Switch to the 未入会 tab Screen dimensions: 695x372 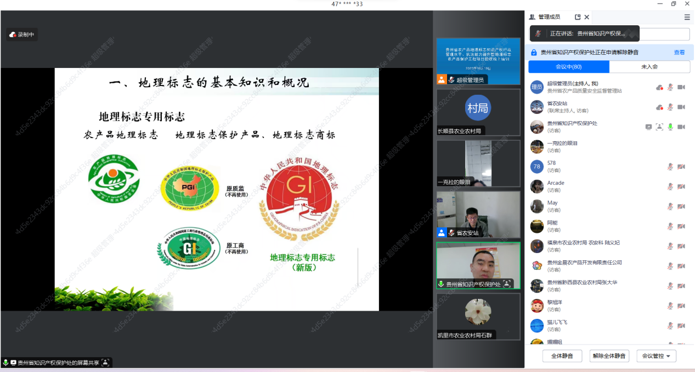click(x=649, y=67)
